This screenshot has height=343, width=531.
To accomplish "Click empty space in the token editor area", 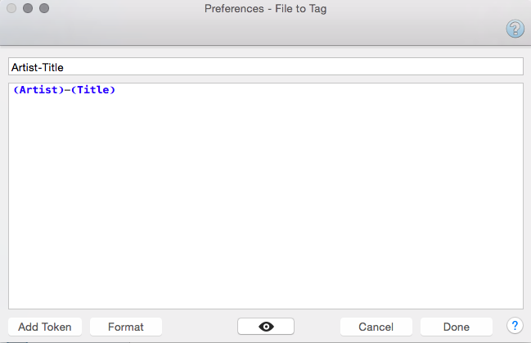I will 266,205.
